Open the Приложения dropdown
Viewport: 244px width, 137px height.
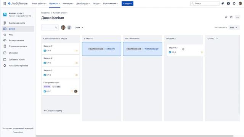111,3
